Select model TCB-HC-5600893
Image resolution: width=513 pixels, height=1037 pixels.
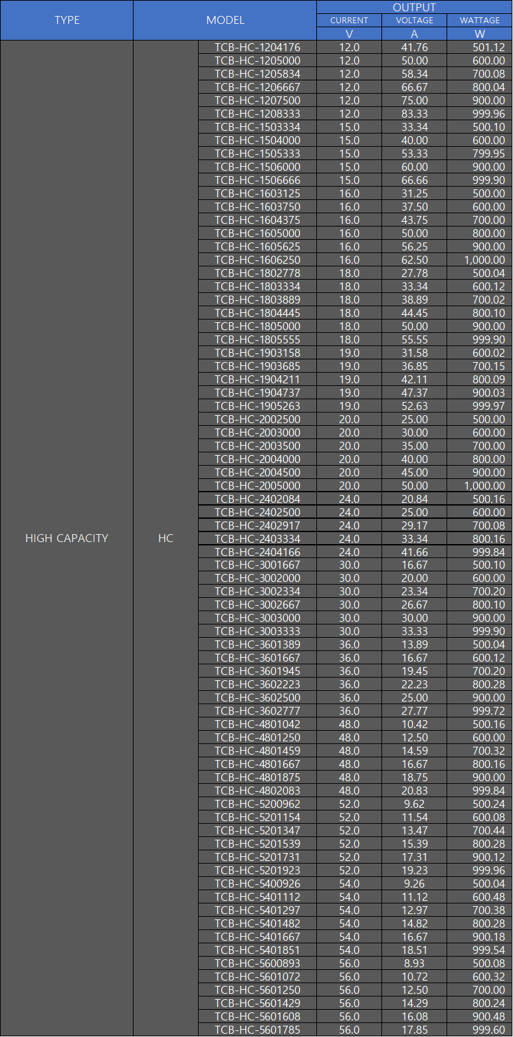[257, 963]
